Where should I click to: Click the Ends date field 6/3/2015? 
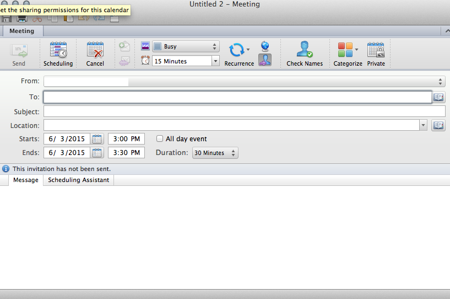(x=67, y=153)
